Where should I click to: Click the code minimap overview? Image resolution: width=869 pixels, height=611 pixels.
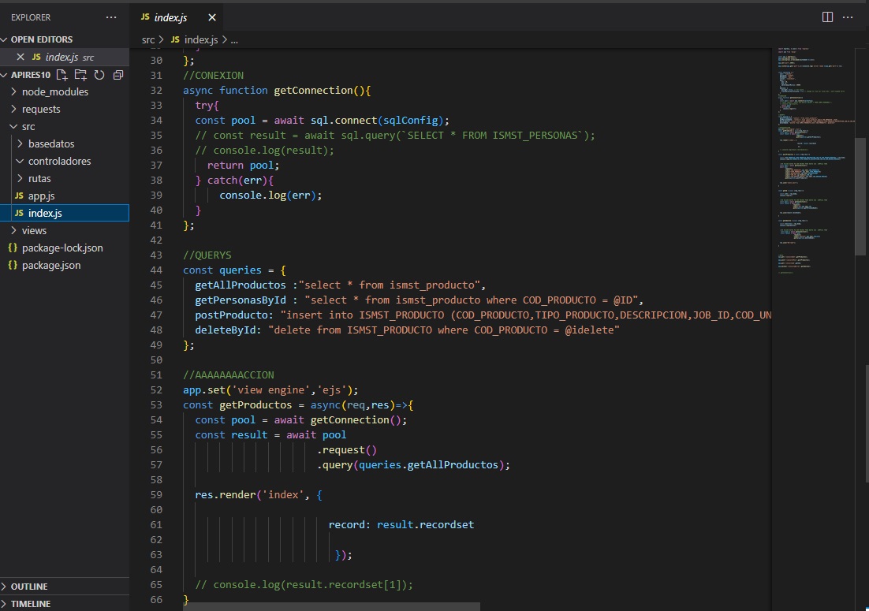point(814,161)
